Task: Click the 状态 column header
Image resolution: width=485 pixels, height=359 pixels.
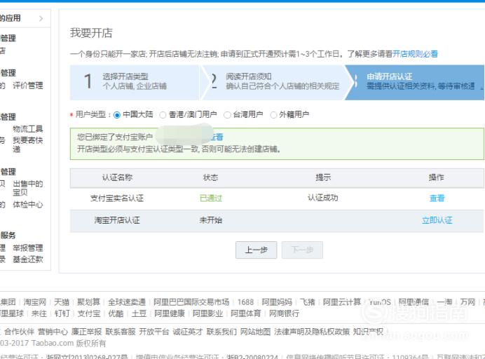Action: 211,177
